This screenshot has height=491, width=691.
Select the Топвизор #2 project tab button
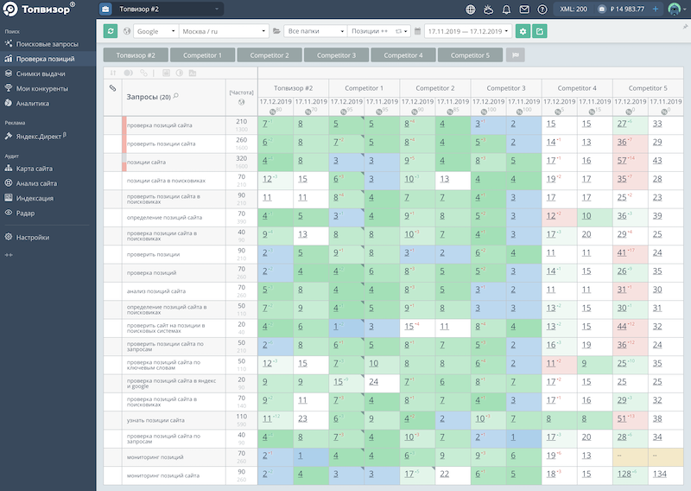[136, 55]
